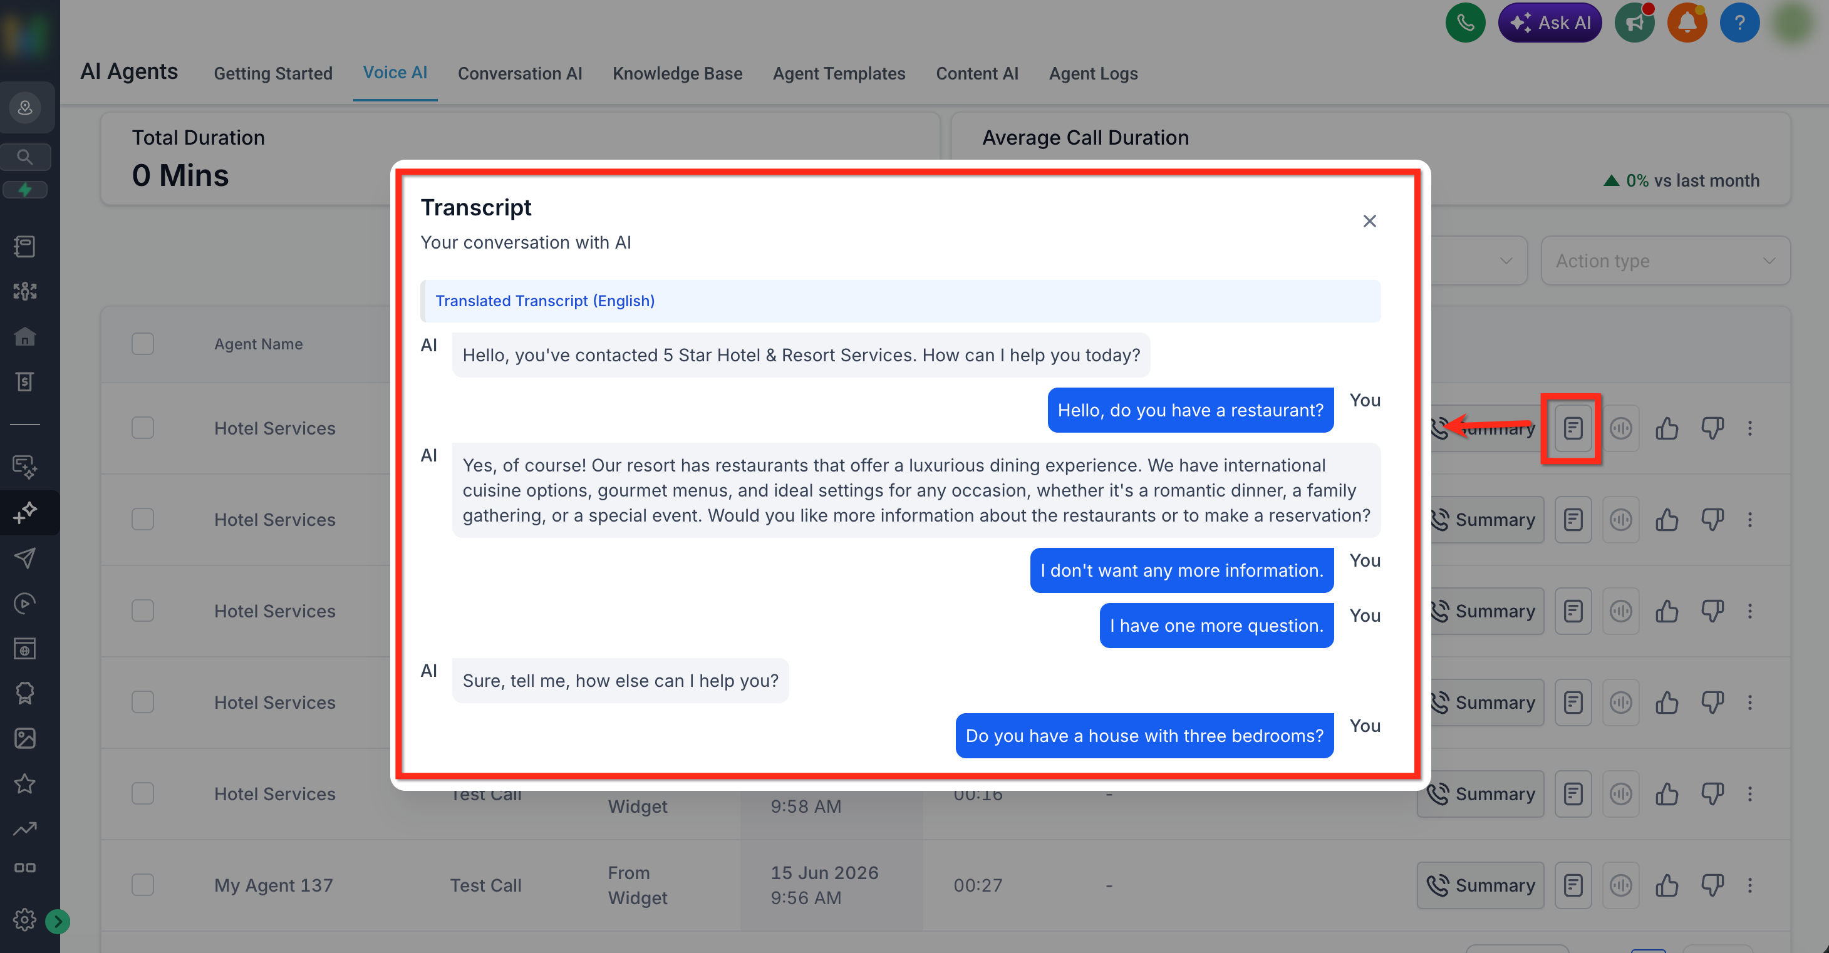Open transcript icon in My Agent 137 row
Viewport: 1829px width, 953px height.
[x=1573, y=885]
